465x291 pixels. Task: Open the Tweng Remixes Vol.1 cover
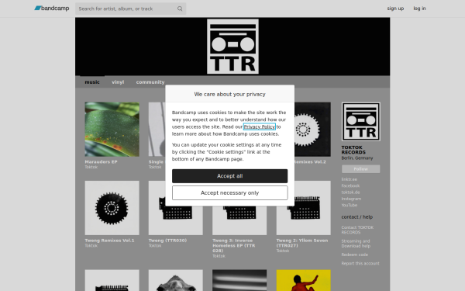(112, 208)
